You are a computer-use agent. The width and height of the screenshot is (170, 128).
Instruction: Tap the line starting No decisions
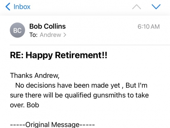coord(81,85)
